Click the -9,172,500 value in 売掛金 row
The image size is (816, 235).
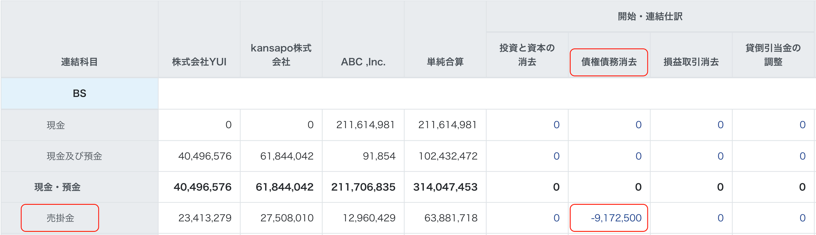point(616,218)
